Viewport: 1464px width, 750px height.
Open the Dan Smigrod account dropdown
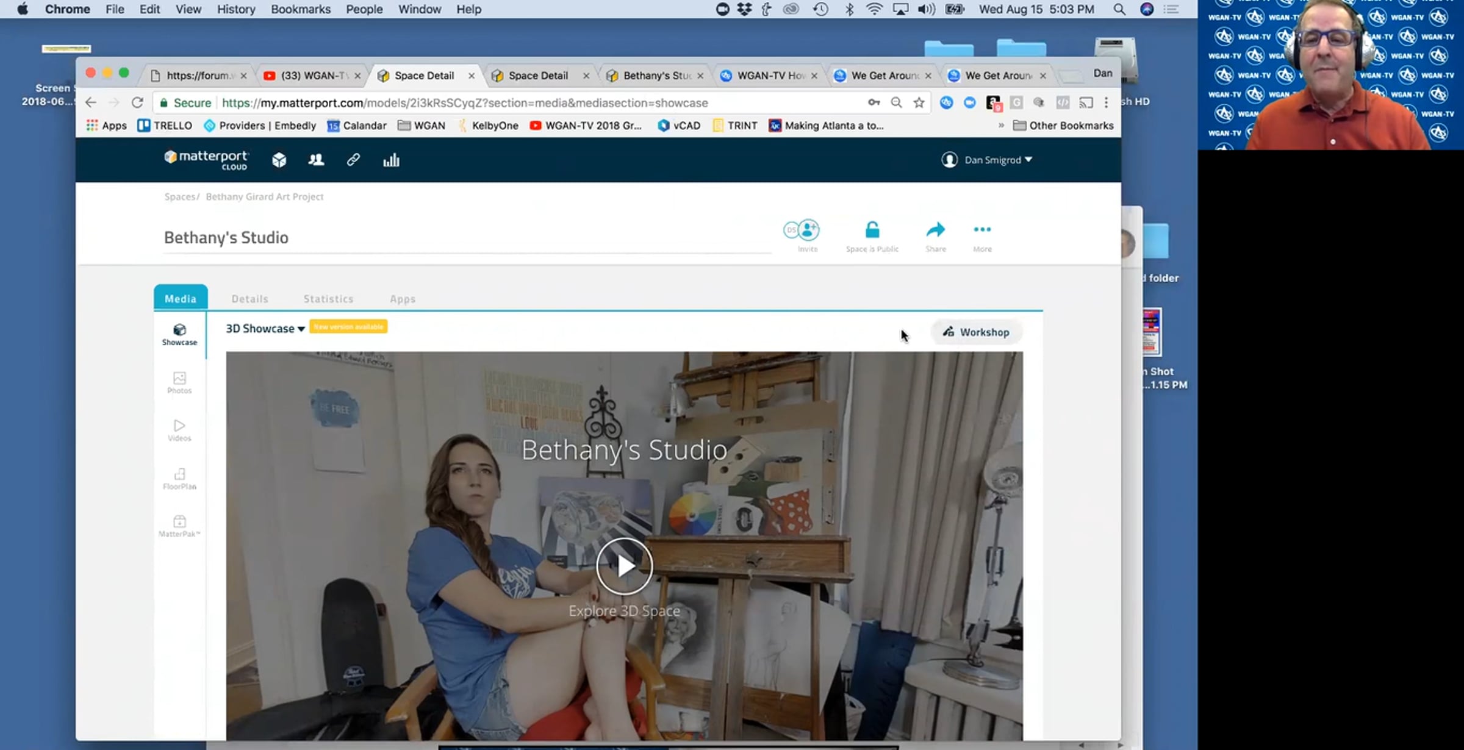point(986,160)
